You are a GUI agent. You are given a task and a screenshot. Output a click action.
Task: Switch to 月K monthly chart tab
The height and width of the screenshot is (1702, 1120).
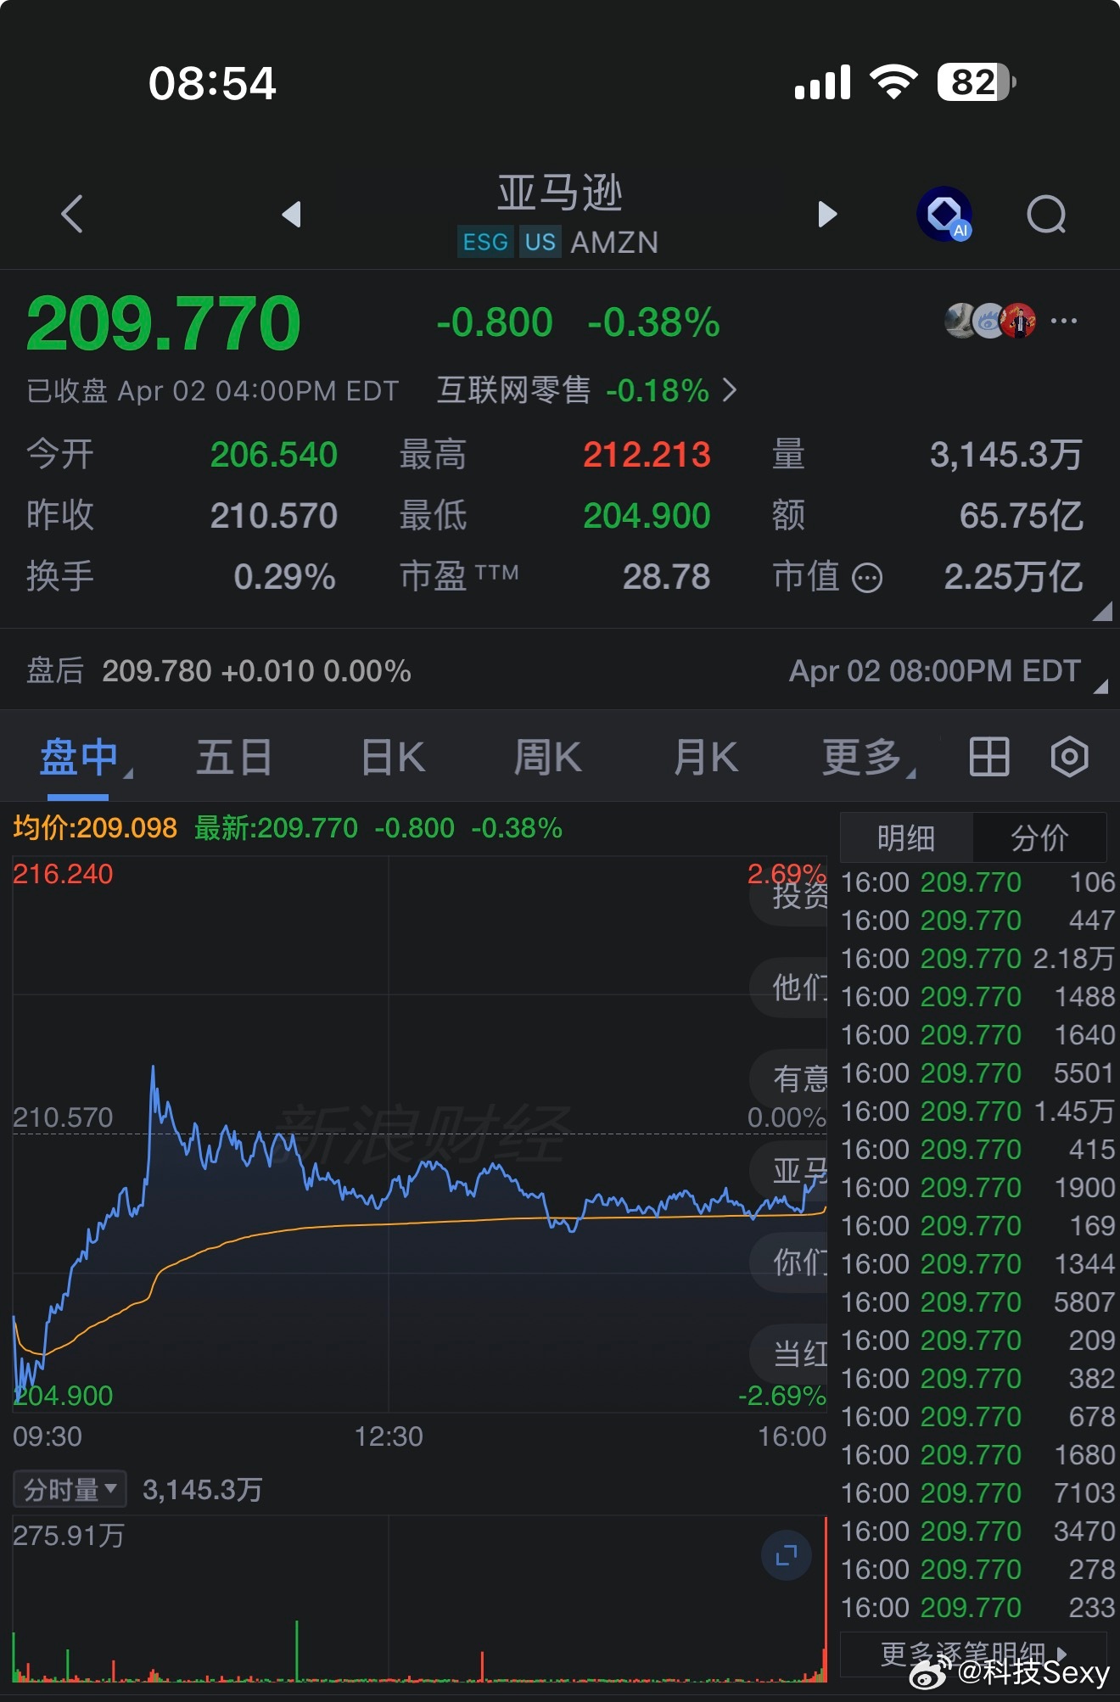pyautogui.click(x=706, y=757)
